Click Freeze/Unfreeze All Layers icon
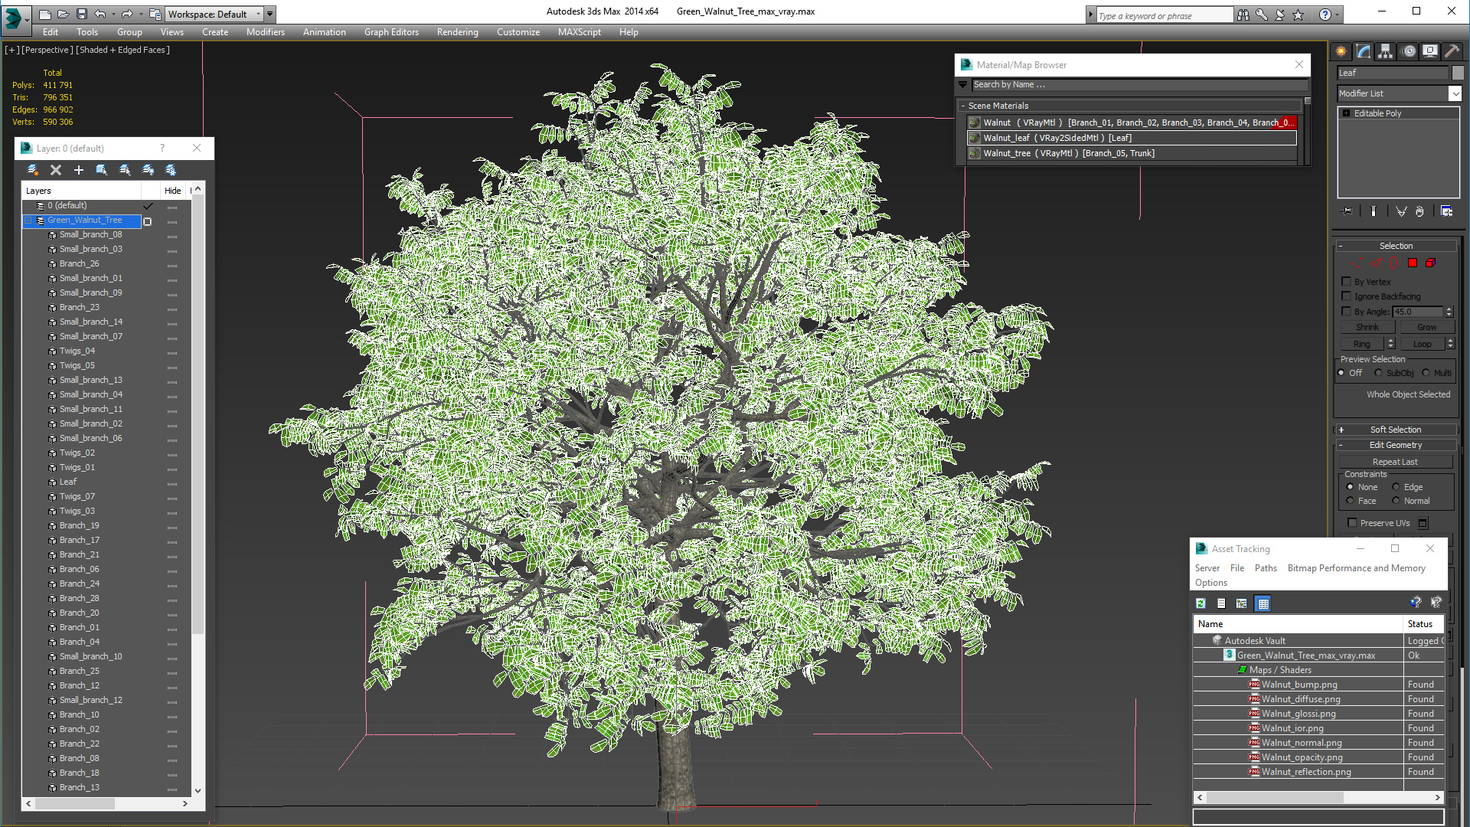Viewport: 1470px width, 827px height. tap(171, 170)
